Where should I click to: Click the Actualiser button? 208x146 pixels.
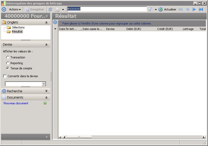pyautogui.click(x=167, y=9)
